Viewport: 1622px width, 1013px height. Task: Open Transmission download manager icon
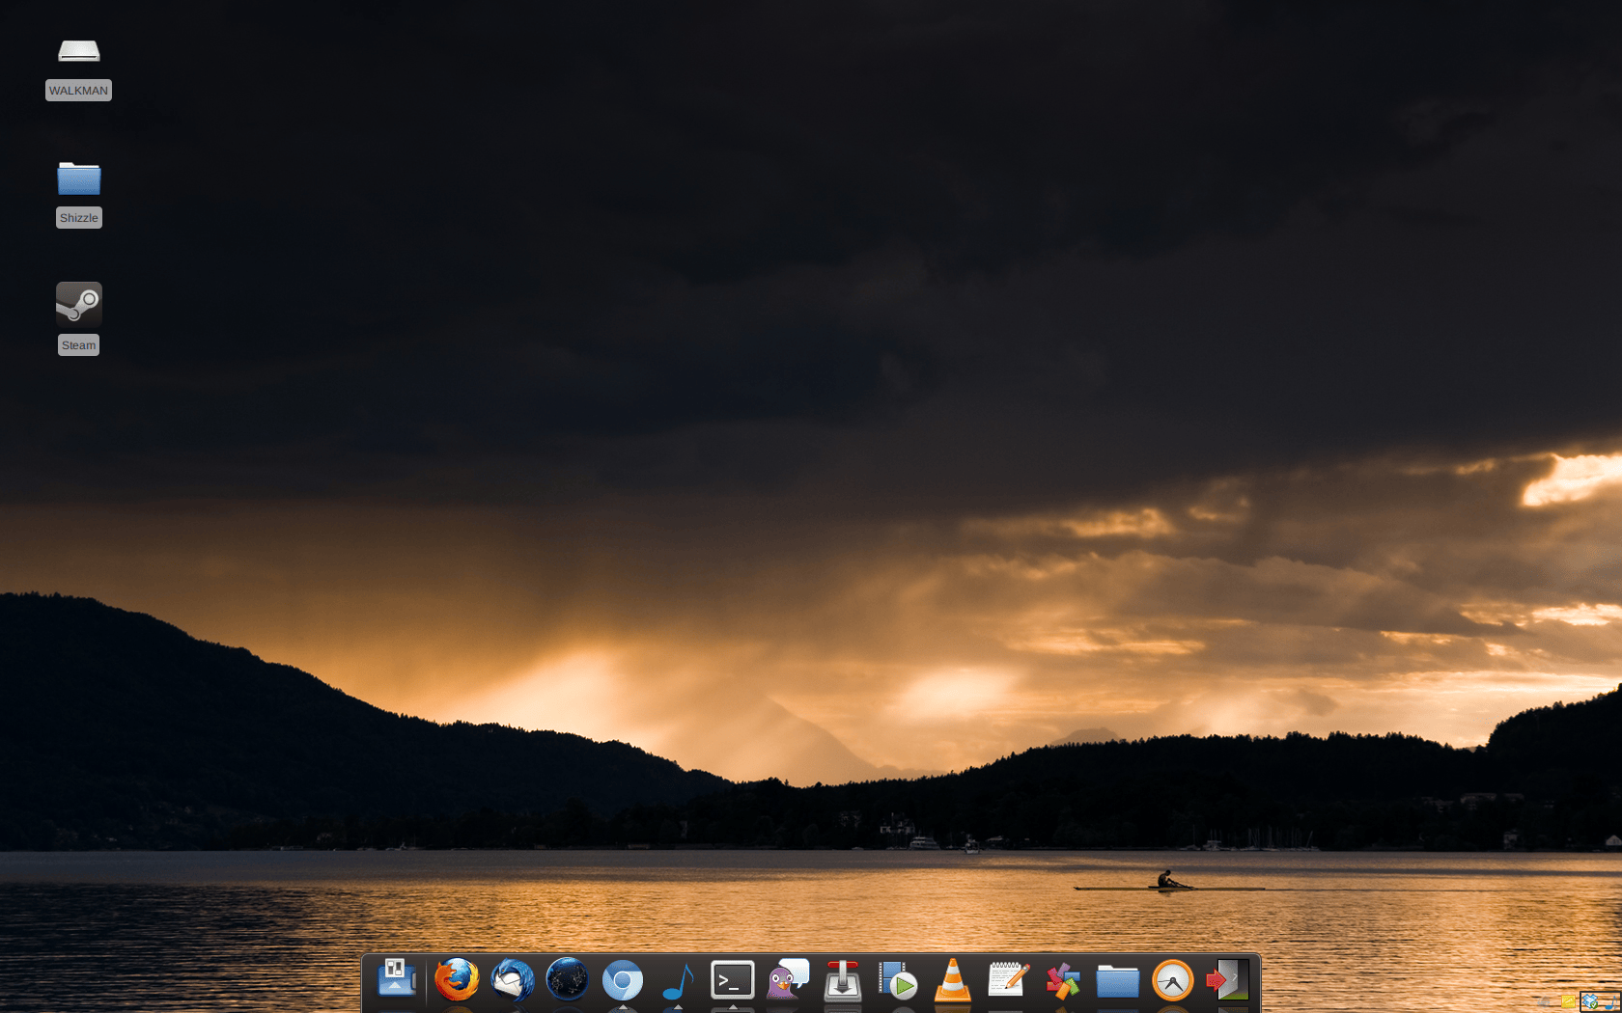tap(842, 980)
